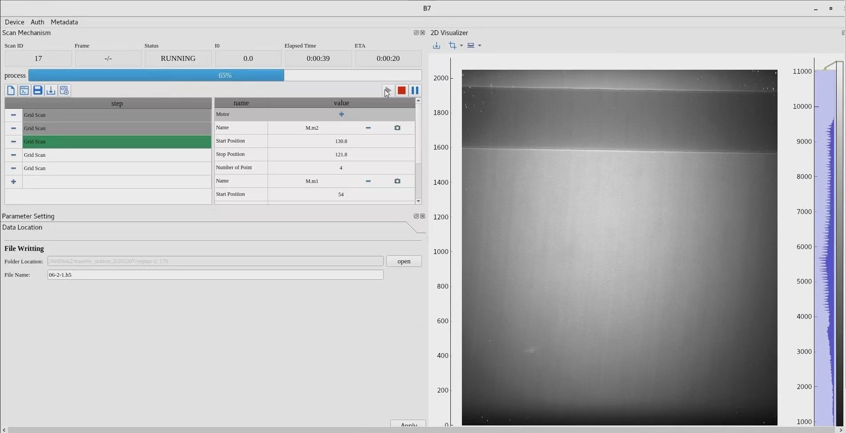Open the script terminal icon in scan toolbar
846x433 pixels.
point(24,91)
